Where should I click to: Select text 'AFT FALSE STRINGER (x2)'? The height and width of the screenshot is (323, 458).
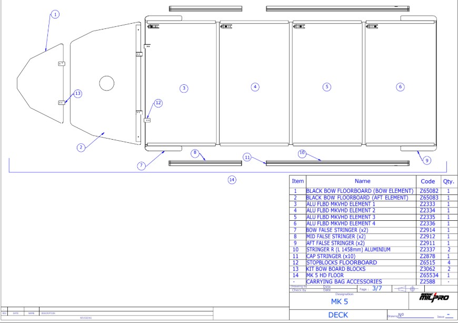tap(335, 243)
